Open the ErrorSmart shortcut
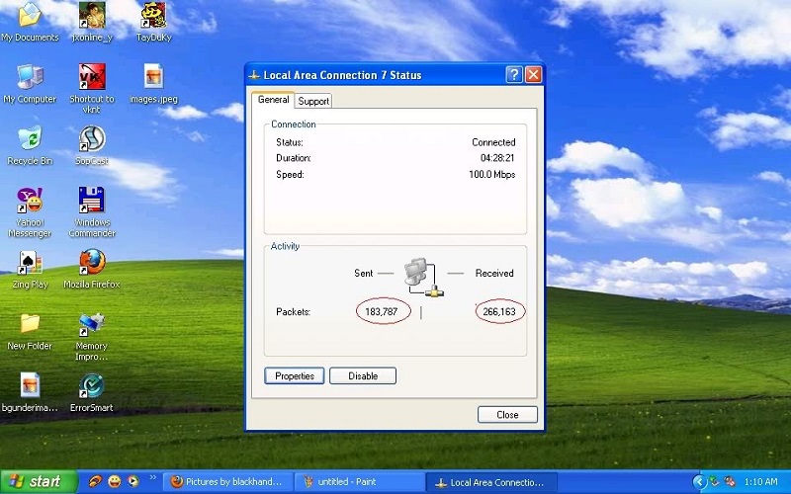The height and width of the screenshot is (494, 791). pyautogui.click(x=92, y=386)
